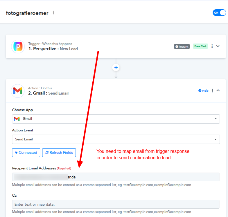This screenshot has height=217, width=228.
Task: Click the Free Task badge
Action: (200, 46)
